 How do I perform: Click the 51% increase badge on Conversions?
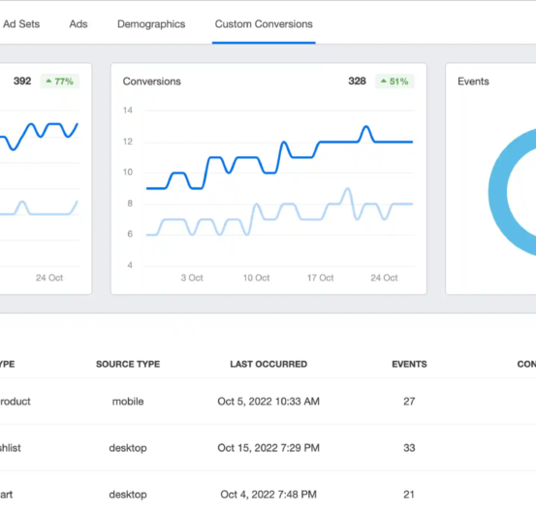(x=394, y=81)
